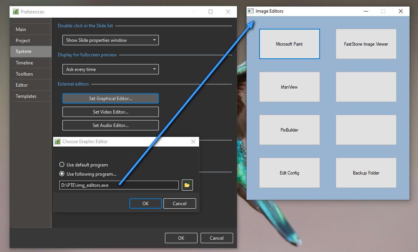The height and width of the screenshot is (252, 418).
Task: Confirm with OK in Choose Graphic Editor
Action: point(145,203)
